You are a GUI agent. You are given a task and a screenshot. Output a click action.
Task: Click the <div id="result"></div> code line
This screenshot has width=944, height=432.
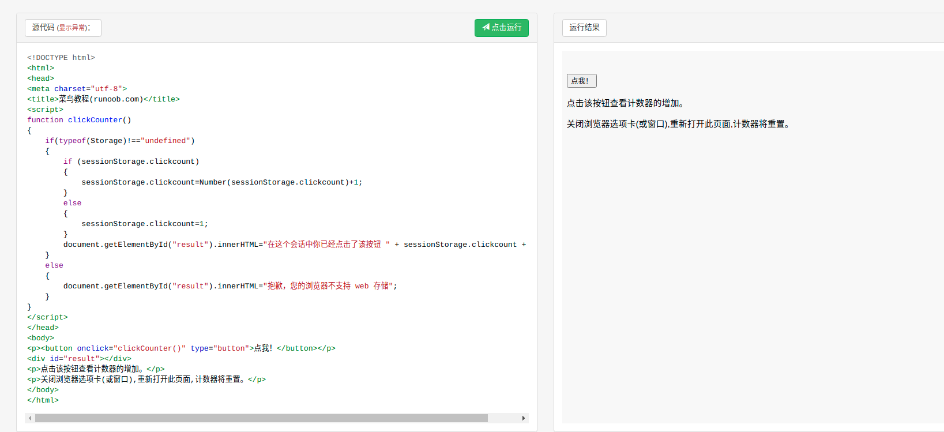click(79, 359)
